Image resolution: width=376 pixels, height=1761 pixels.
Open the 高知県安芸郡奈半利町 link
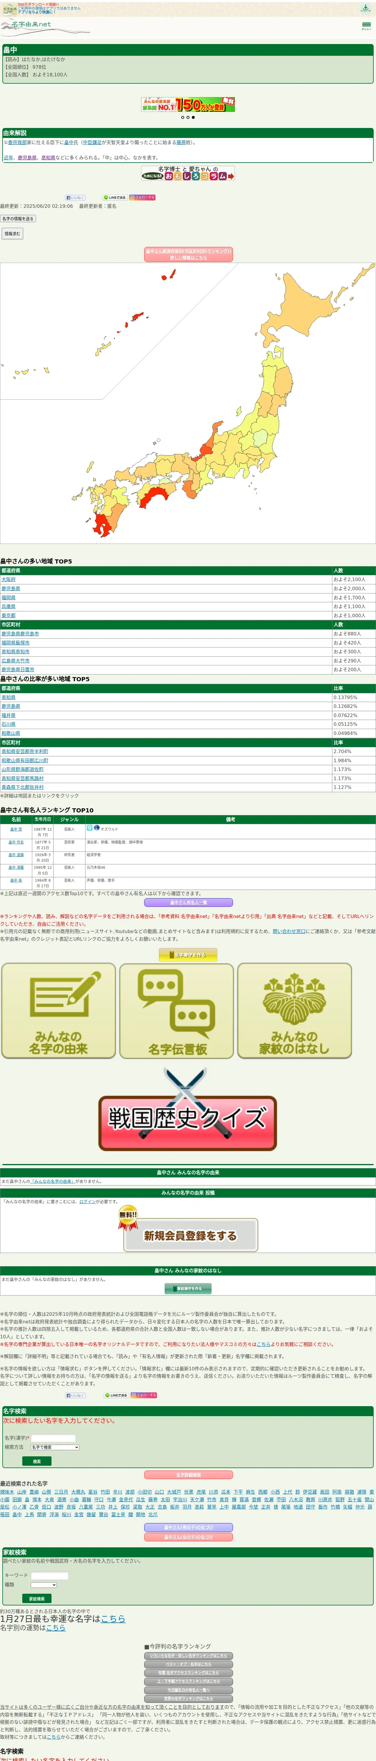25,751
